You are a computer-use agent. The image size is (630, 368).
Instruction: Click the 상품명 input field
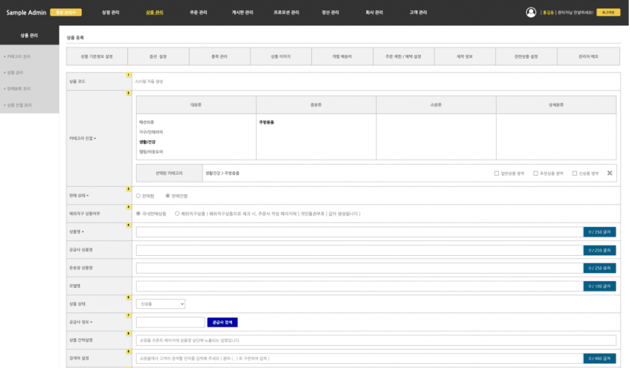[353, 232]
